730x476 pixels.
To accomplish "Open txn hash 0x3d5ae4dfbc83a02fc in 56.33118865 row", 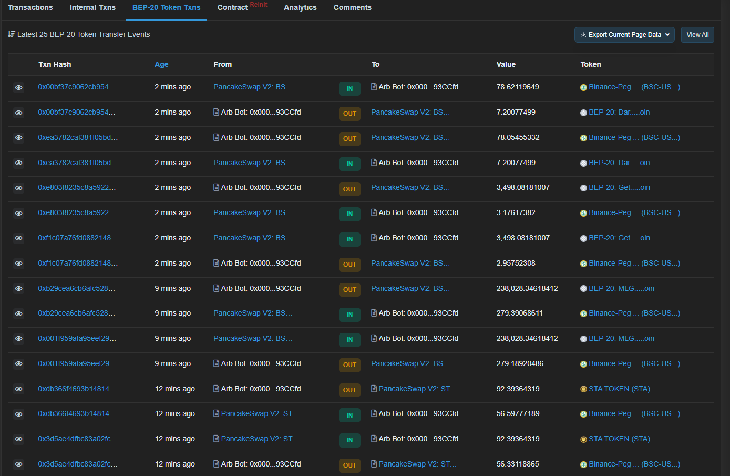I will tap(78, 464).
